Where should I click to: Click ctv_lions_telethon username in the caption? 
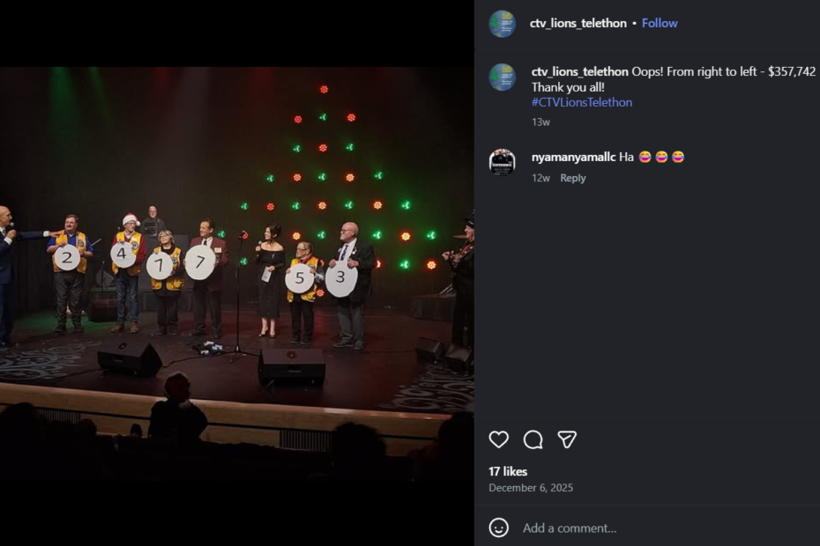pos(578,71)
